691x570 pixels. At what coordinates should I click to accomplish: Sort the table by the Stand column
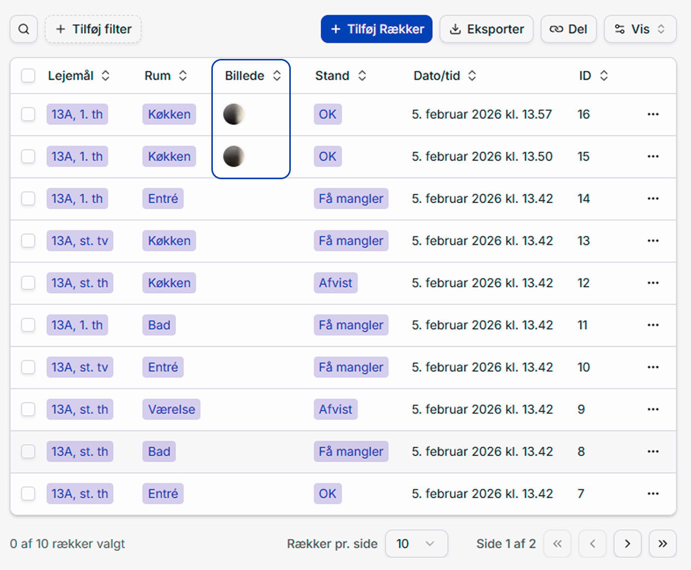pyautogui.click(x=340, y=75)
